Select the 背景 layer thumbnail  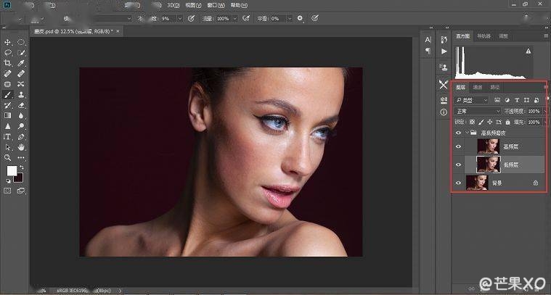[x=477, y=183]
